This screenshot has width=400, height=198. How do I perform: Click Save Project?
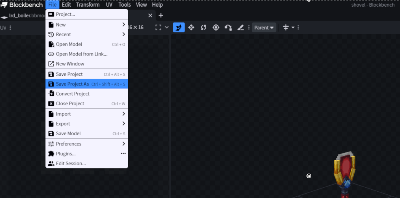tap(87, 74)
